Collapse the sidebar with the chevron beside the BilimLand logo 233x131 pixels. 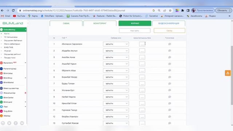pyautogui.click(x=28, y=23)
